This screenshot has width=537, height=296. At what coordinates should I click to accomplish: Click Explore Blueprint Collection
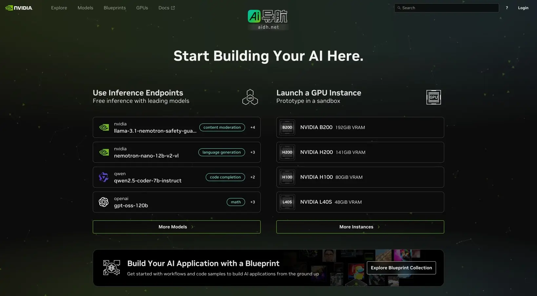[401, 268]
